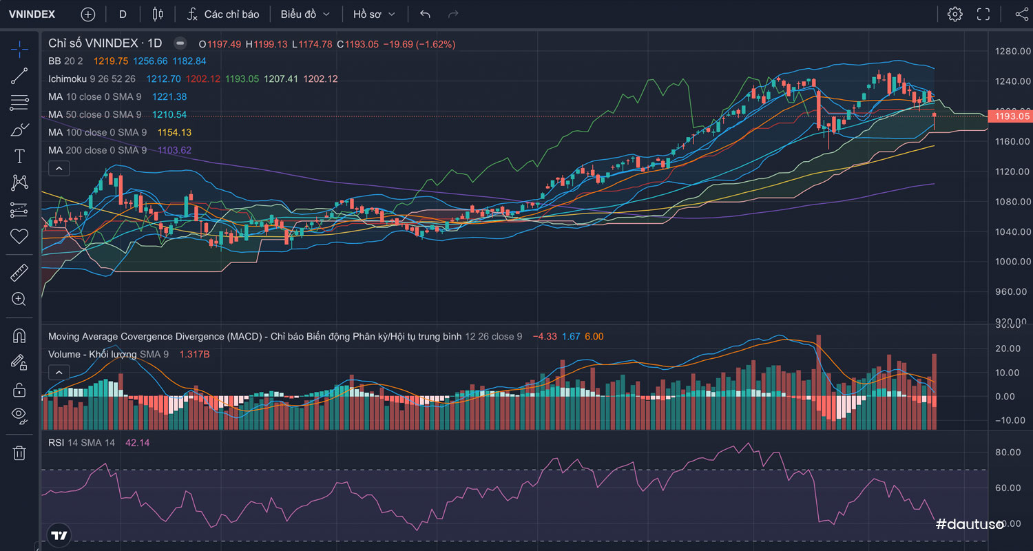Screen dimensions: 1033x551
Task: Select the trend line drawing tool
Action: 19,76
